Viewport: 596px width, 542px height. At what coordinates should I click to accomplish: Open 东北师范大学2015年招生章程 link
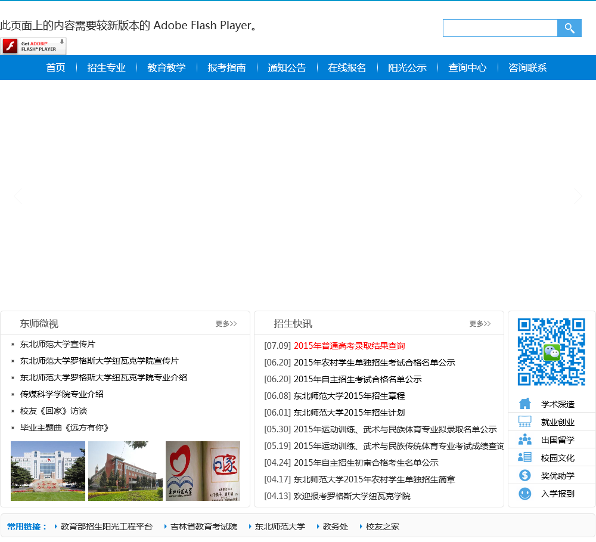[349, 396]
